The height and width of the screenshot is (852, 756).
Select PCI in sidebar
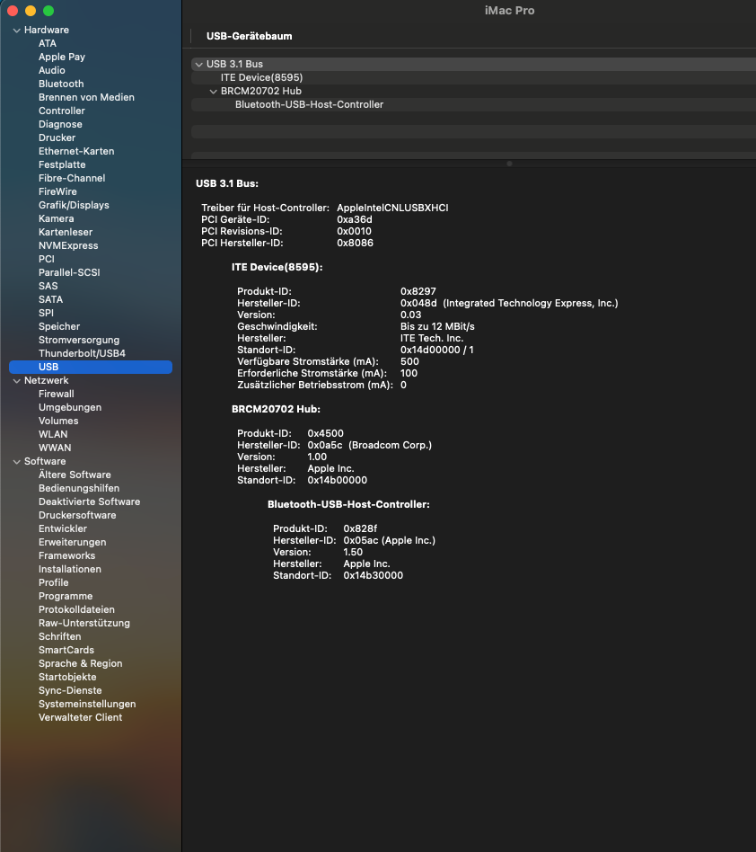click(x=46, y=259)
